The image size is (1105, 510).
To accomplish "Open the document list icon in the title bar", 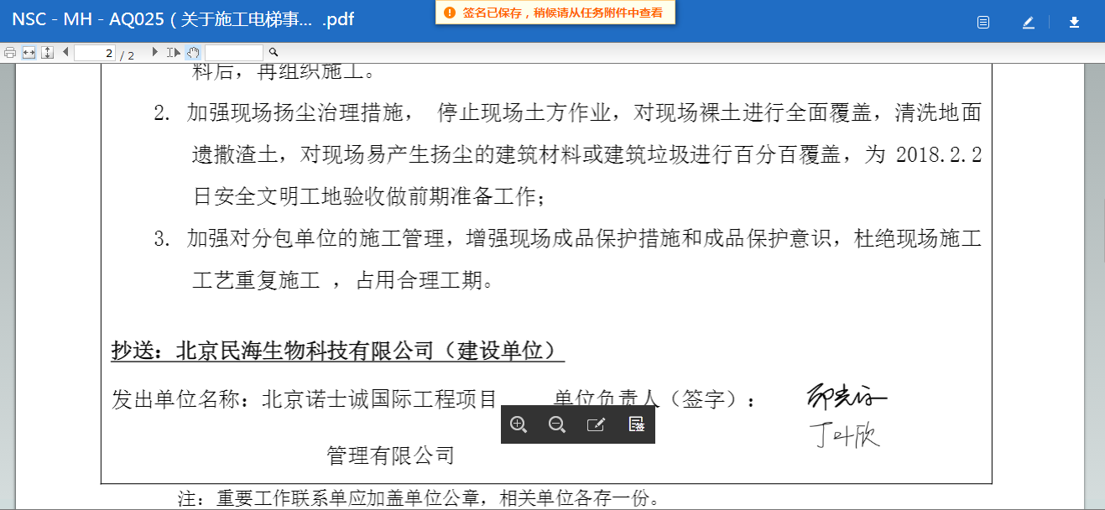I will [983, 22].
